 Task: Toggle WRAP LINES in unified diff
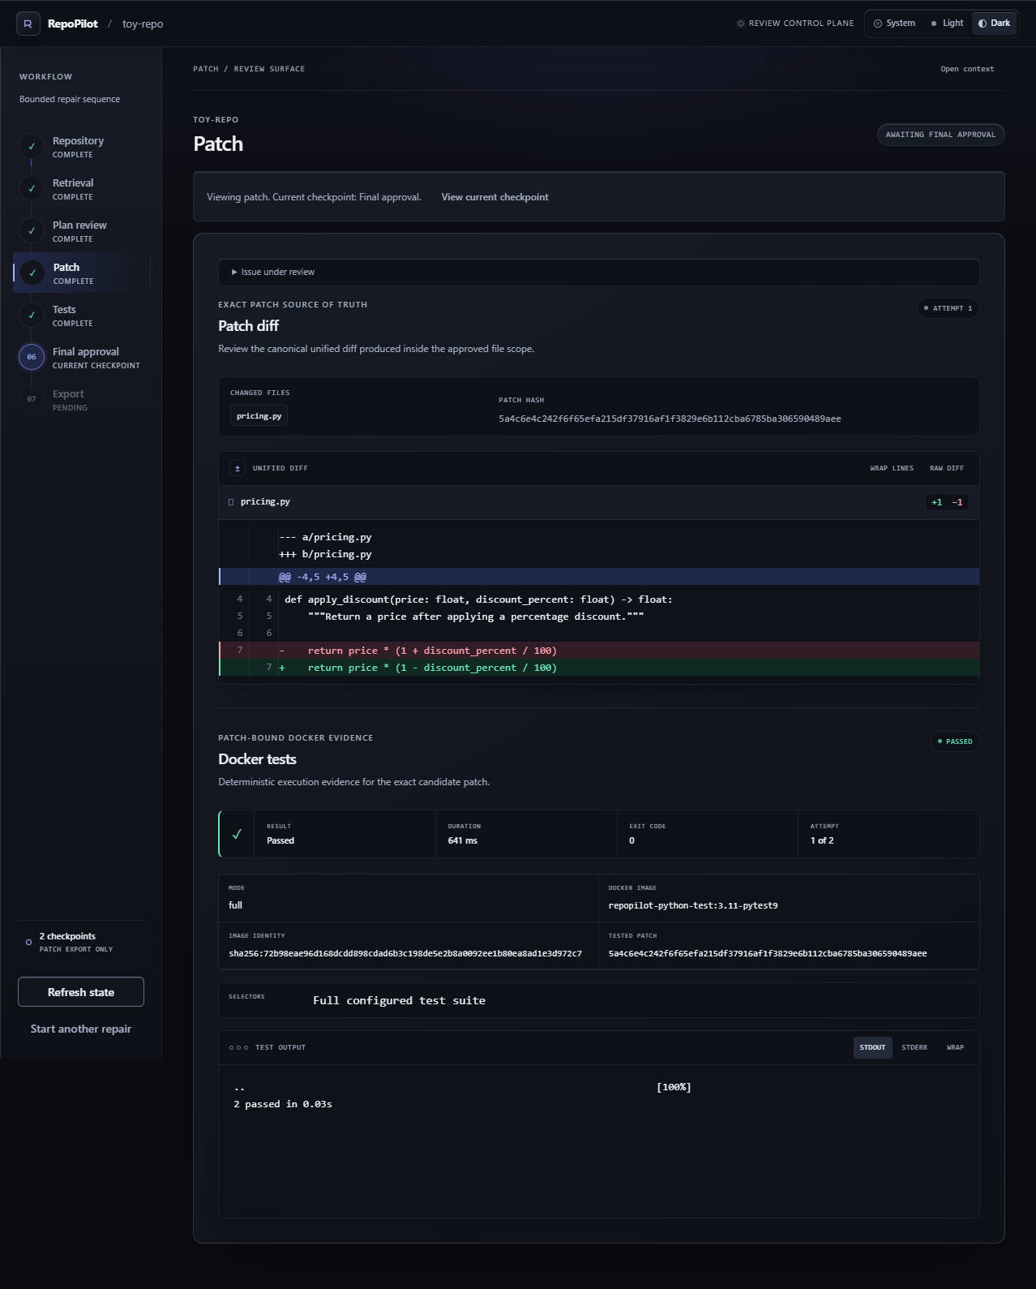pos(892,468)
